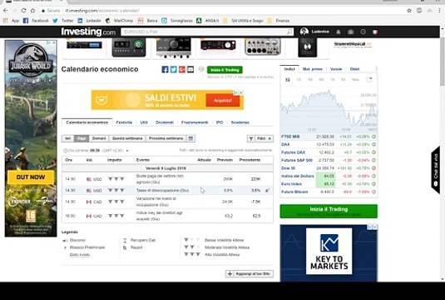Click the Aggiungi al tuo Sito button
The image size is (445, 300).
250,274
